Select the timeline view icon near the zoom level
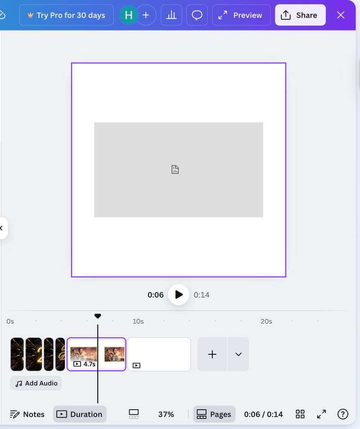The image size is (360, 429). coord(133,414)
